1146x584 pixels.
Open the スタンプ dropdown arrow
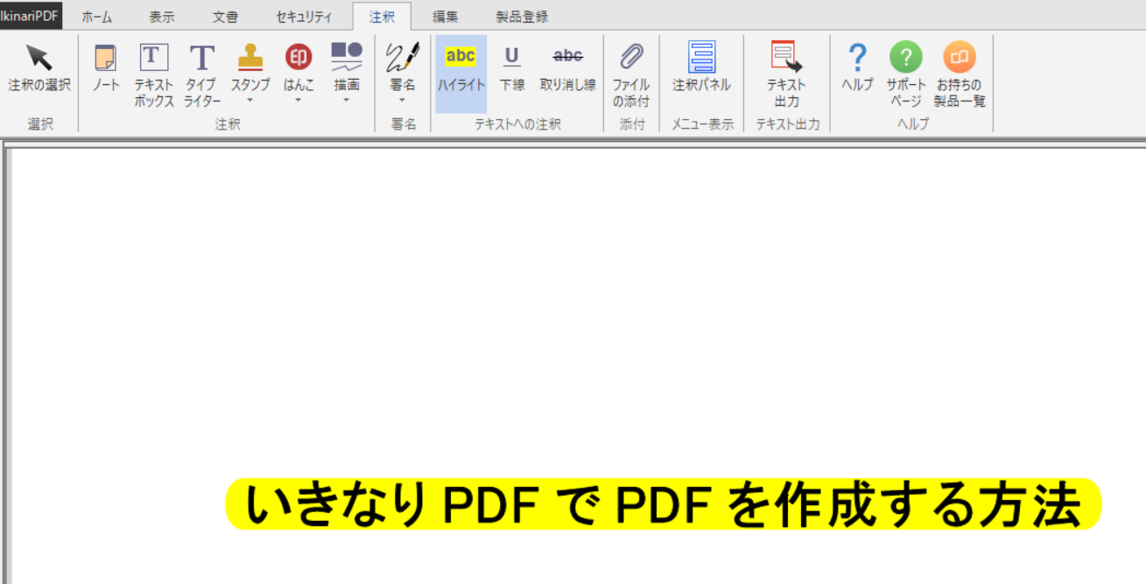tap(250, 101)
